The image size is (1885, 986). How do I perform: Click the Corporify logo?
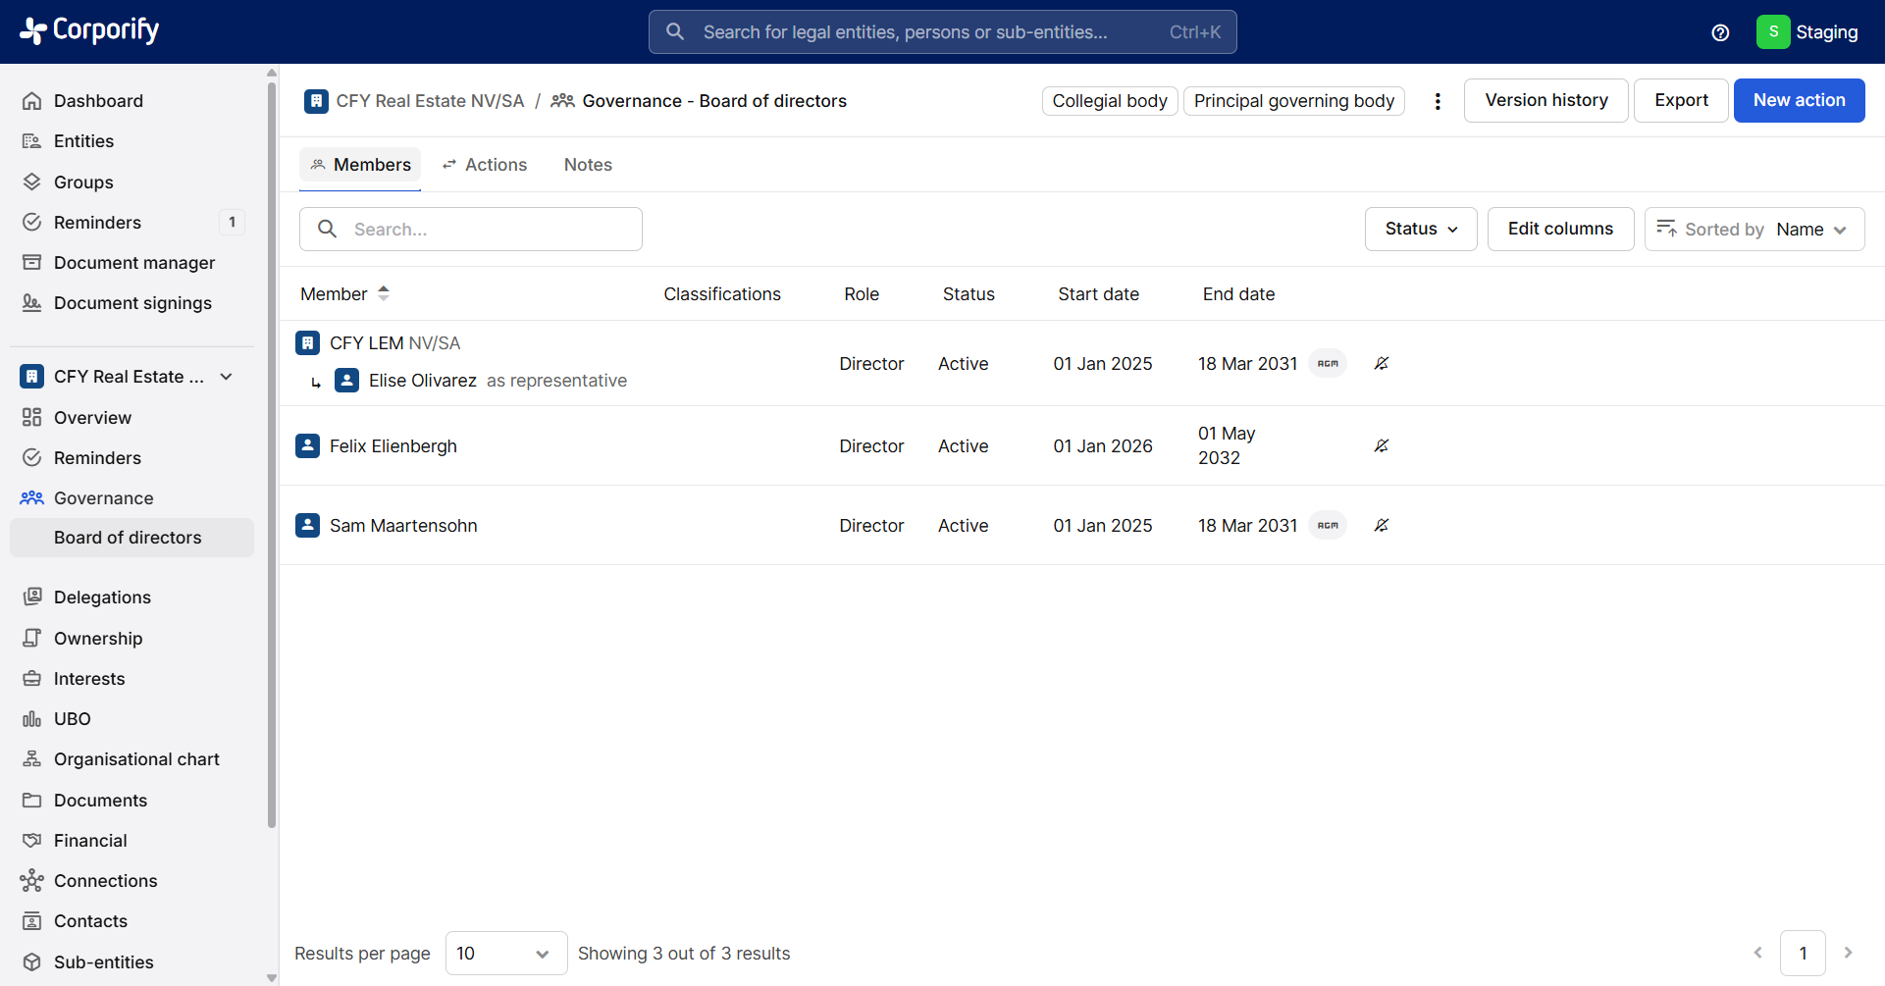point(89,31)
